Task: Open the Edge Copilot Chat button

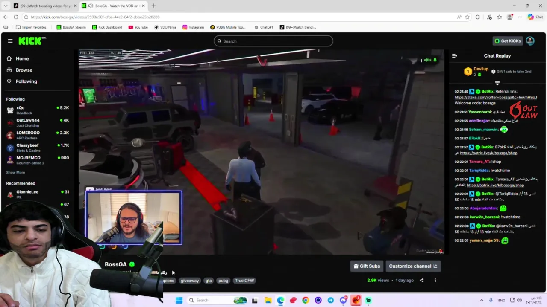Action: tap(535, 17)
